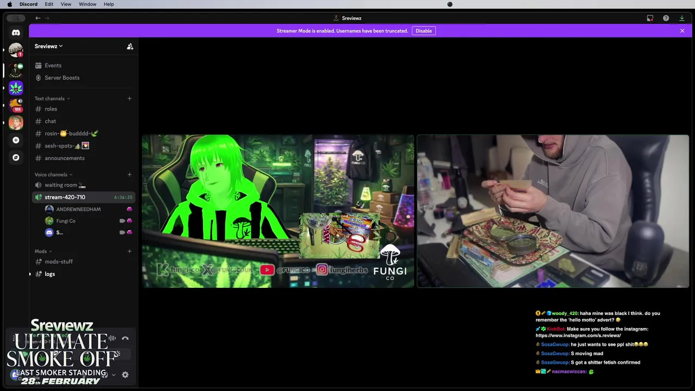Open the View menu

[x=66, y=4]
